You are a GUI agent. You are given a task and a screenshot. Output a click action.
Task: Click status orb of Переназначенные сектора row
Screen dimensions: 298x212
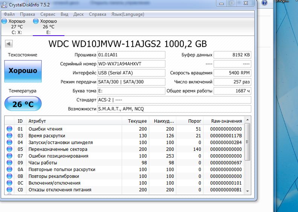[x=9, y=149]
